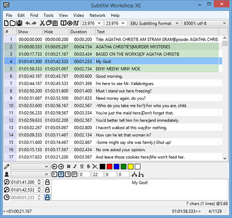Click the split subtitle icon
The width and height of the screenshot is (232, 218).
click(141, 174)
